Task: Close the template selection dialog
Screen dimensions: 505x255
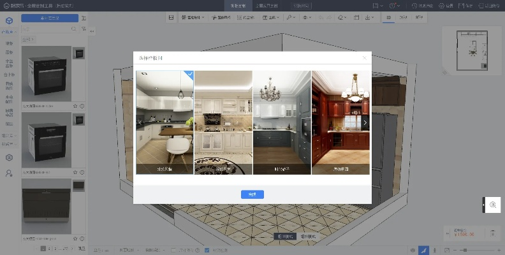Action: click(x=365, y=57)
